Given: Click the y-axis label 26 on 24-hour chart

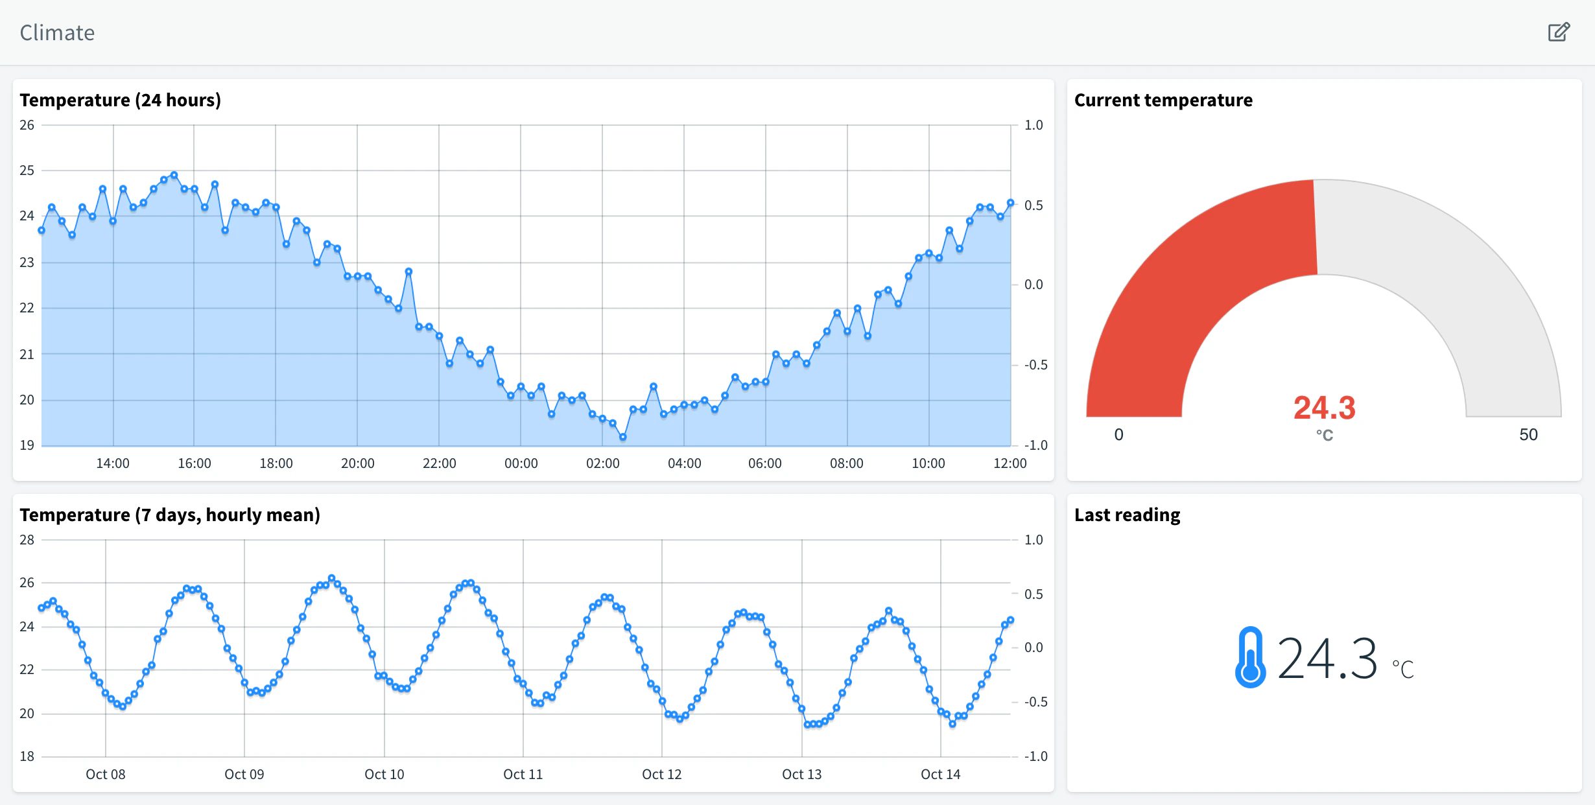Looking at the screenshot, I should tap(27, 125).
